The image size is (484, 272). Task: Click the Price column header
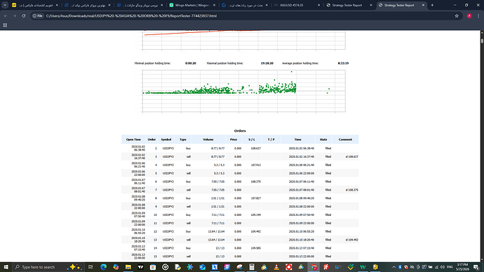[x=234, y=140]
